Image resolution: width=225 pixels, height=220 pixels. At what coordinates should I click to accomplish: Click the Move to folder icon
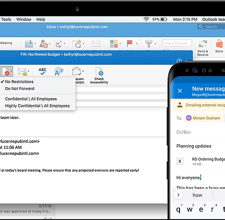tap(29, 44)
